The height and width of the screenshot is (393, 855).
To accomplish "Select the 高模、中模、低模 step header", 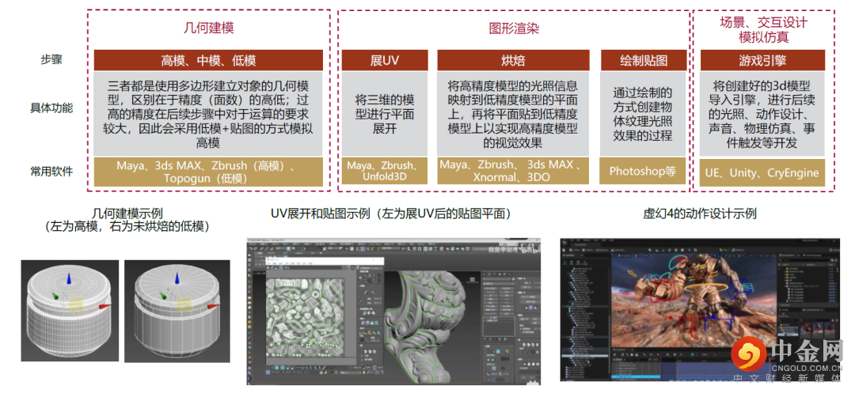I will pyautogui.click(x=208, y=60).
